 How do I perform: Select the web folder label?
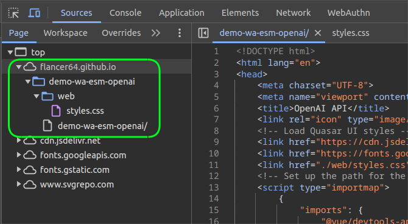[66, 96]
